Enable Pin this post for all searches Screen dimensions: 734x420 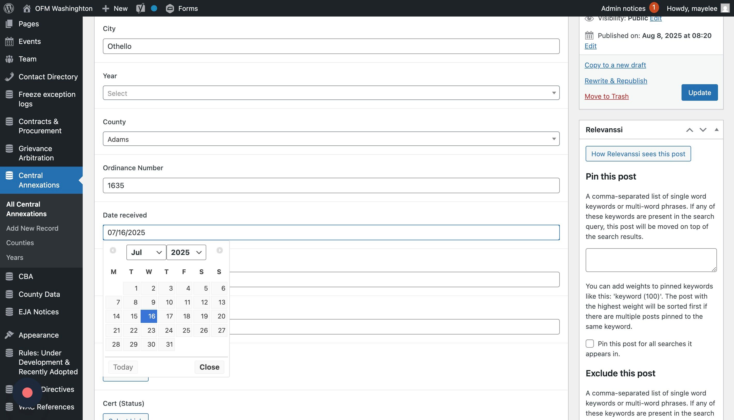pos(590,344)
